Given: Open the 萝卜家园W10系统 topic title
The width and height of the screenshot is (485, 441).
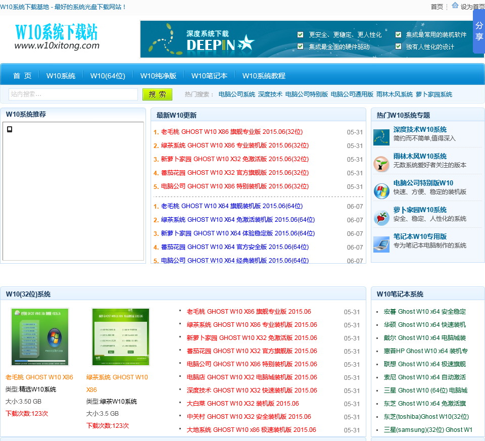Looking at the screenshot, I should point(420,210).
